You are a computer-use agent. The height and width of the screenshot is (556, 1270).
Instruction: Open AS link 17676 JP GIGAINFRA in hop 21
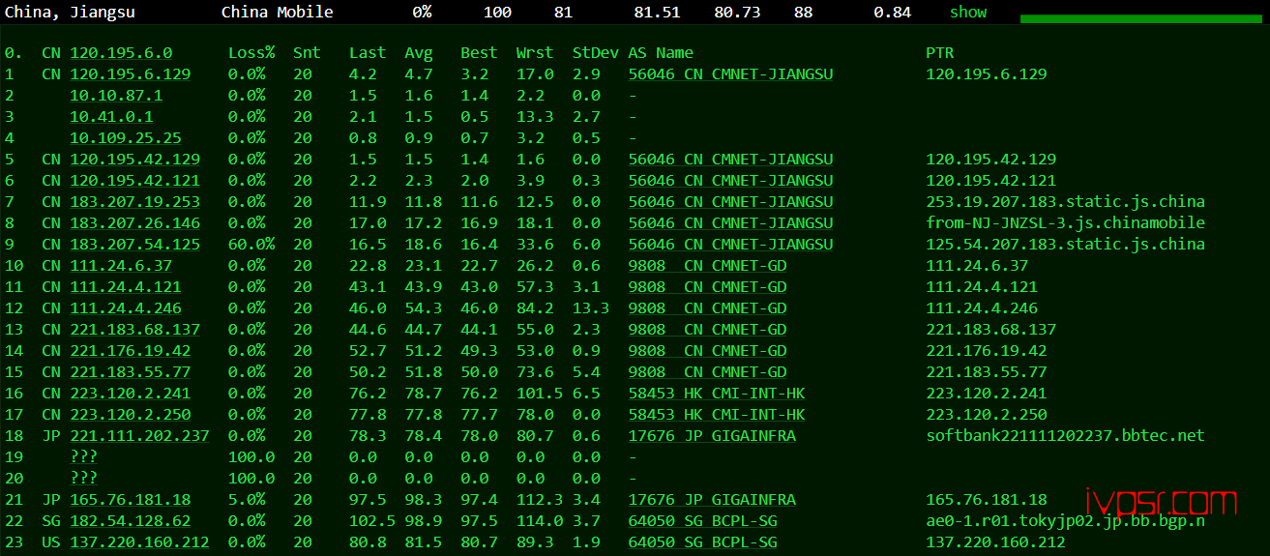[712, 500]
